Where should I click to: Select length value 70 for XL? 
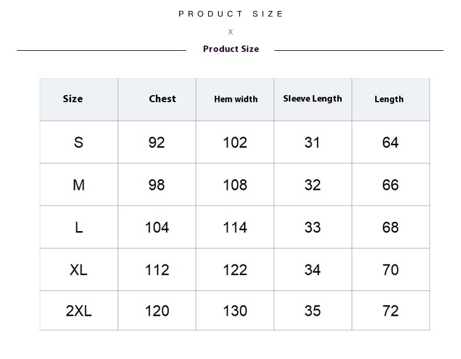(390, 270)
